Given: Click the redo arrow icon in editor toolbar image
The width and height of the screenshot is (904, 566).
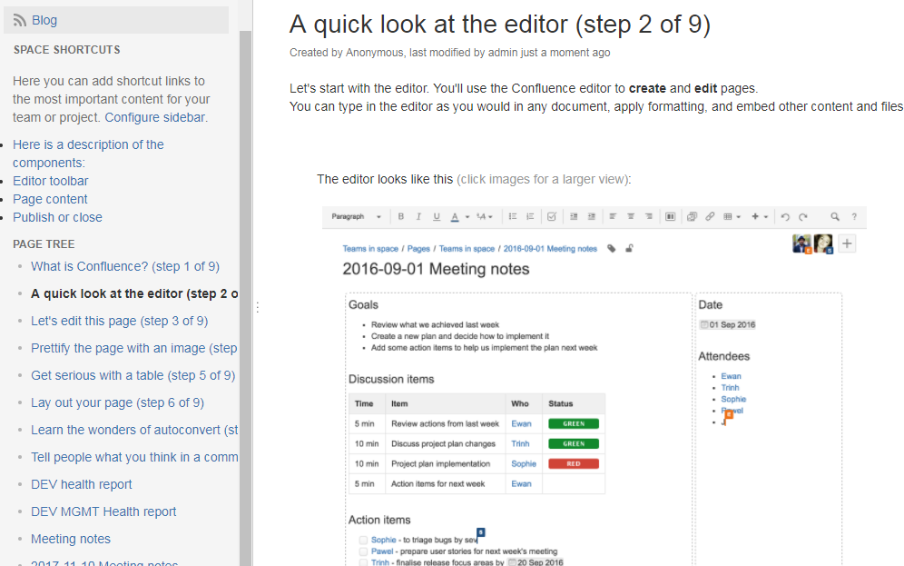Looking at the screenshot, I should [803, 217].
